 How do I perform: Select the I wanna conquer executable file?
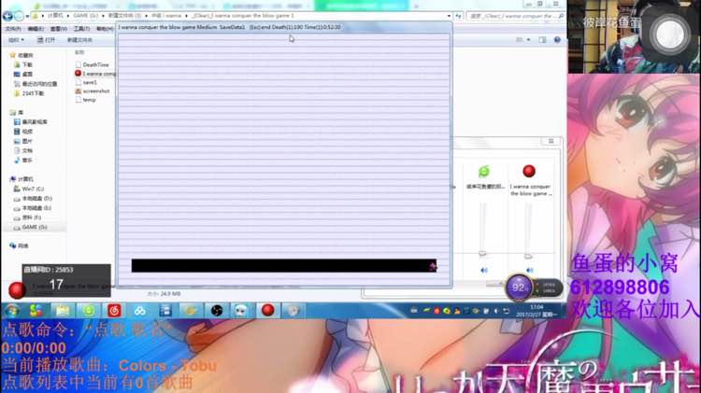[94, 73]
